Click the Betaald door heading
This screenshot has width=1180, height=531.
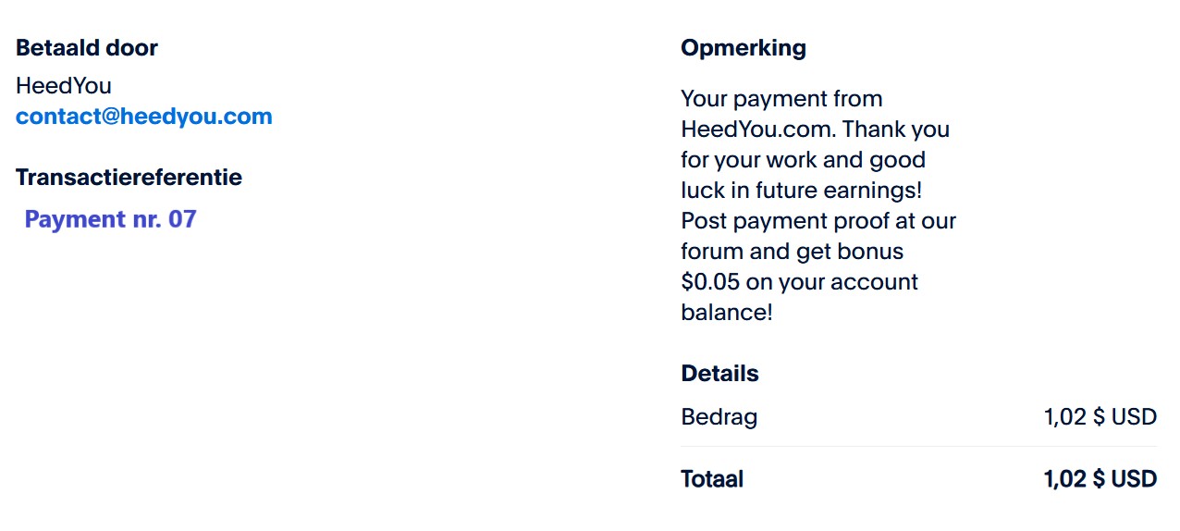click(x=87, y=48)
